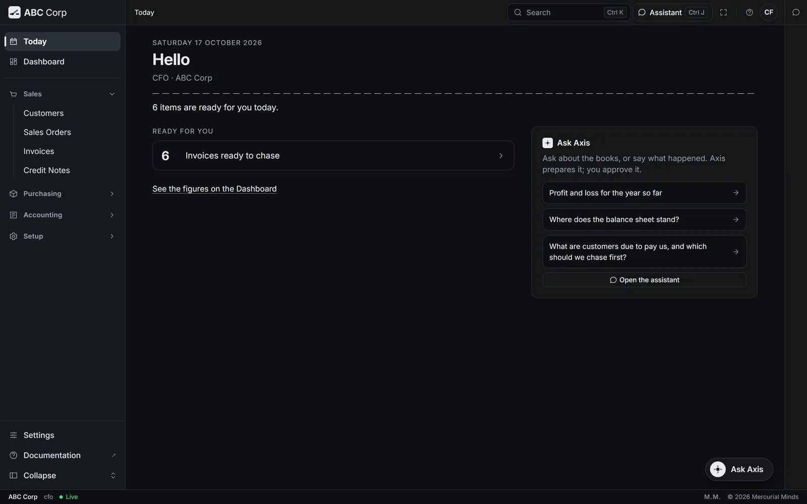This screenshot has width=807, height=504.
Task: Click the Ask Axis sparkle icon in the floating button
Action: [718, 469]
